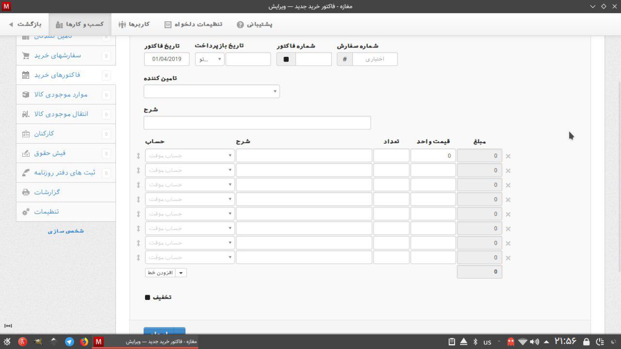Click the printer icon beside گزارشات
Viewport: 621px width, 349px height.
pos(26,192)
